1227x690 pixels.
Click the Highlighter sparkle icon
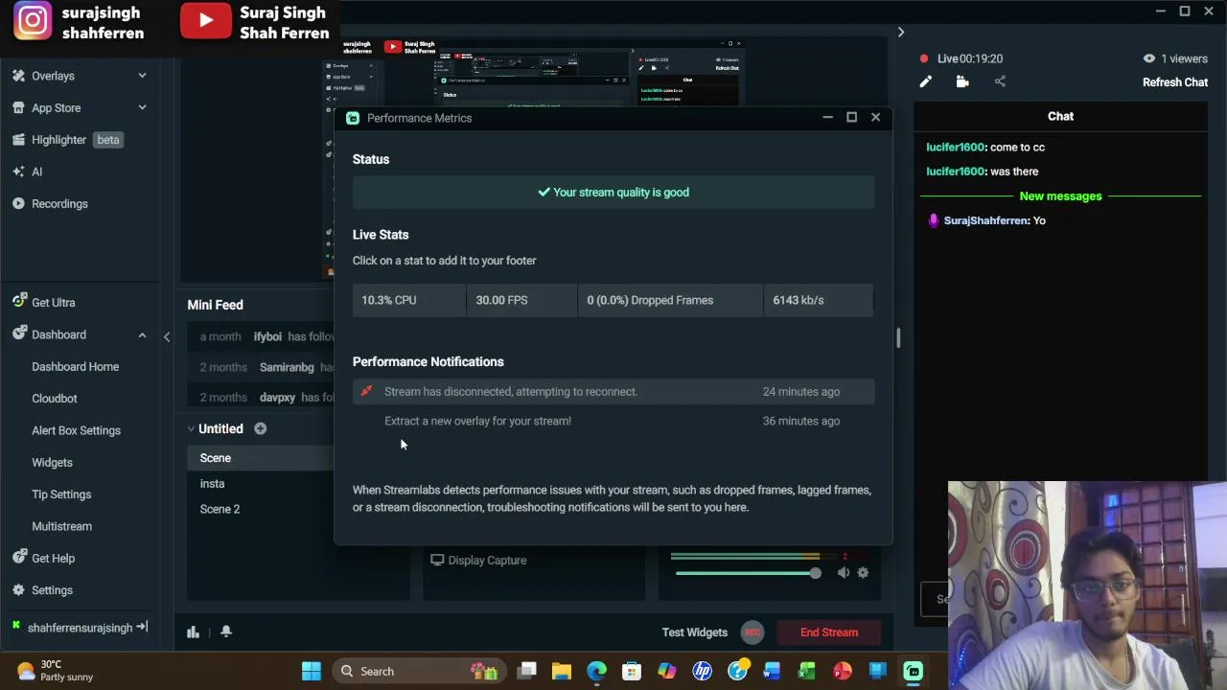[18, 140]
